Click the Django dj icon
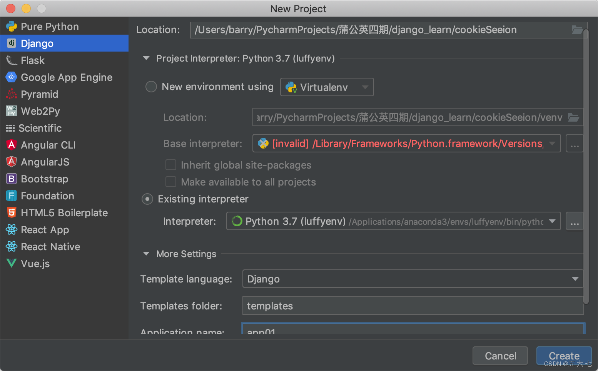Viewport: 598px width, 371px height. [x=12, y=43]
